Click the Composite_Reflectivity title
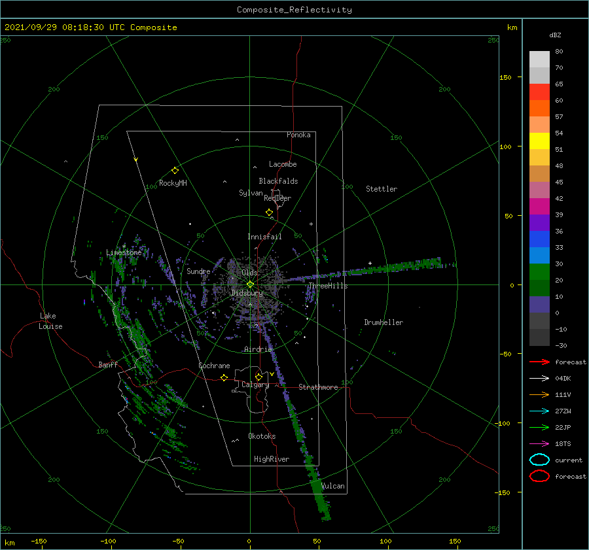Viewport: 589px width, 550px height. click(x=294, y=10)
